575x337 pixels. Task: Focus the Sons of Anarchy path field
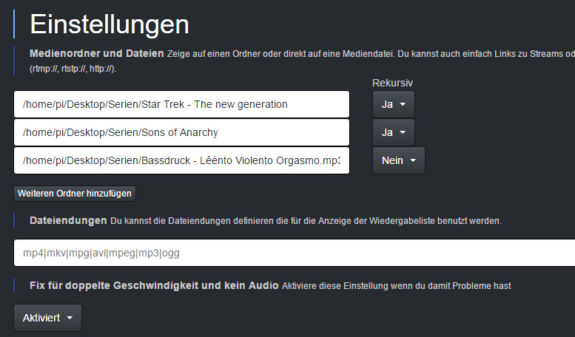coord(181,132)
